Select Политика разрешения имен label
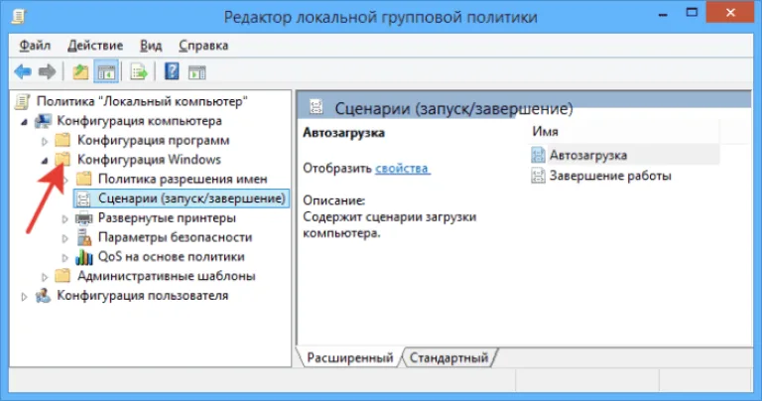The height and width of the screenshot is (401, 762). tap(183, 179)
